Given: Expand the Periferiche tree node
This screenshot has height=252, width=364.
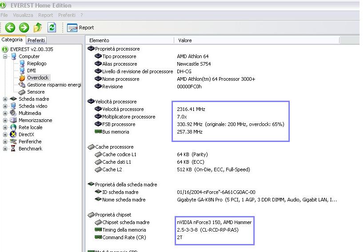Looking at the screenshot, I should coord(5,142).
